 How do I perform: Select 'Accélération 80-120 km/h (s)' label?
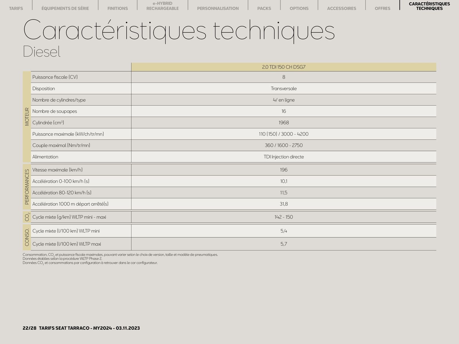62,193
